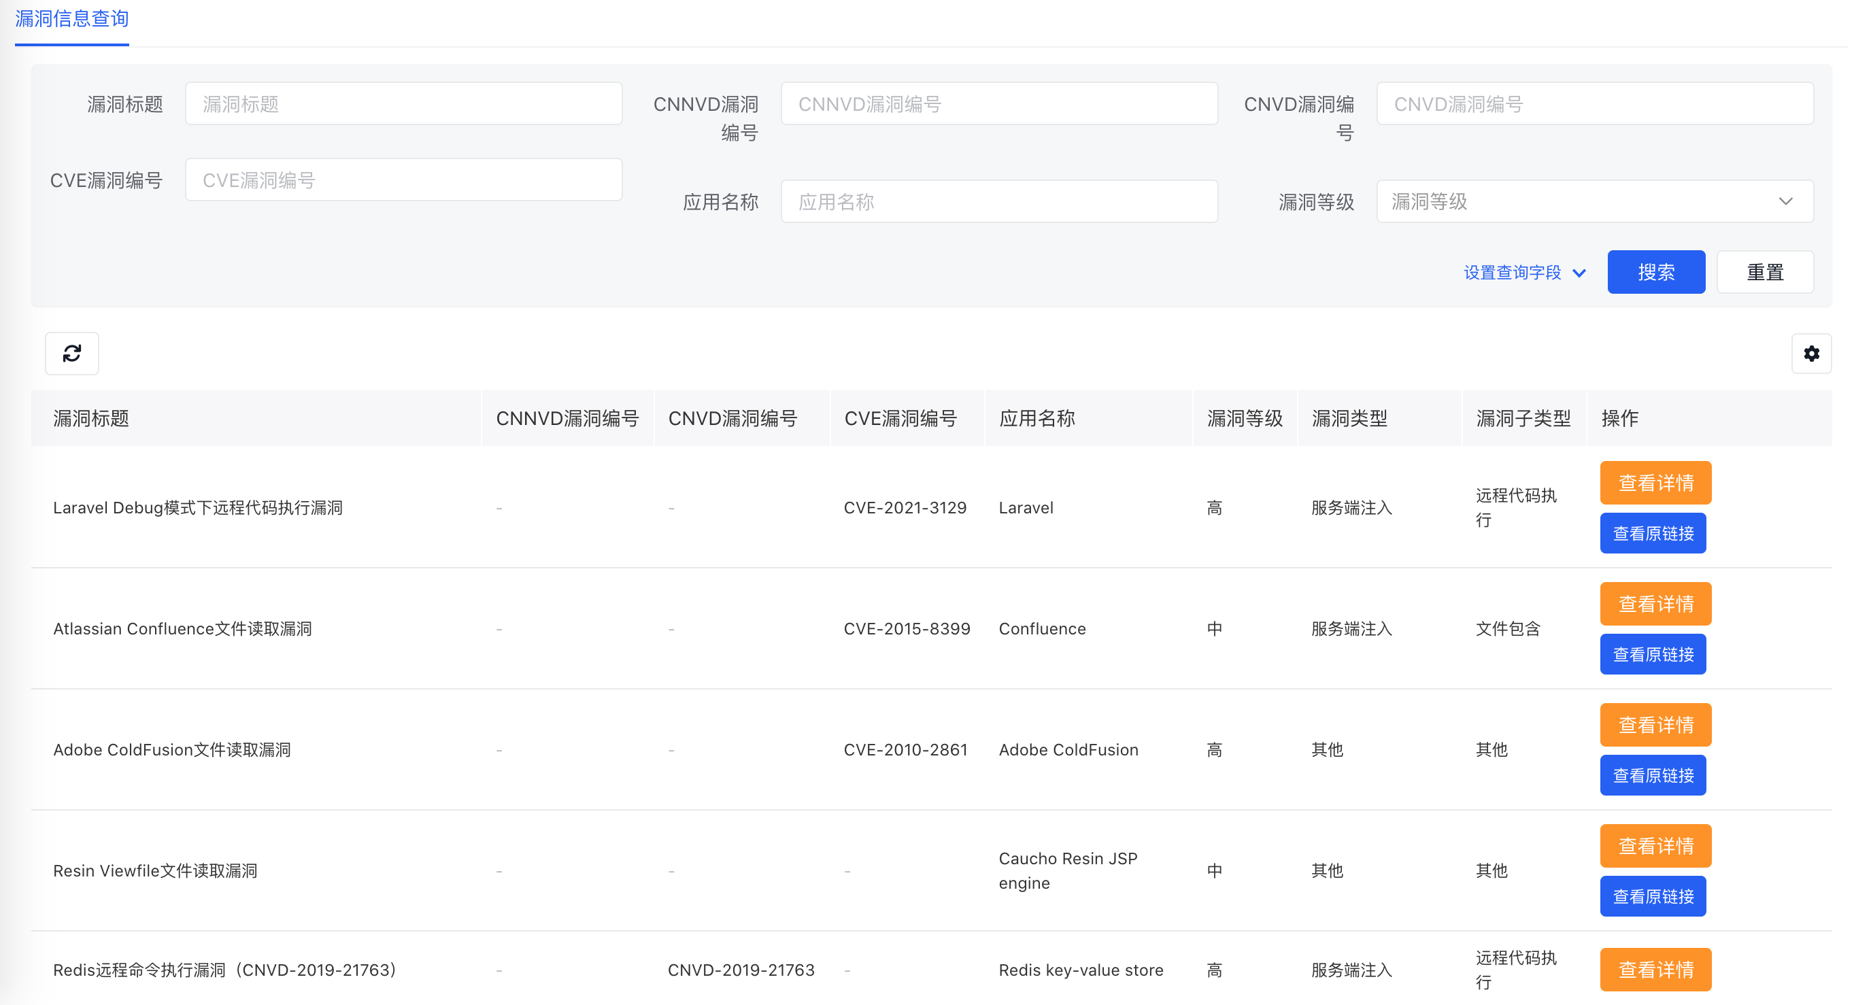
Task: Click the refresh table icon
Action: pos(72,353)
